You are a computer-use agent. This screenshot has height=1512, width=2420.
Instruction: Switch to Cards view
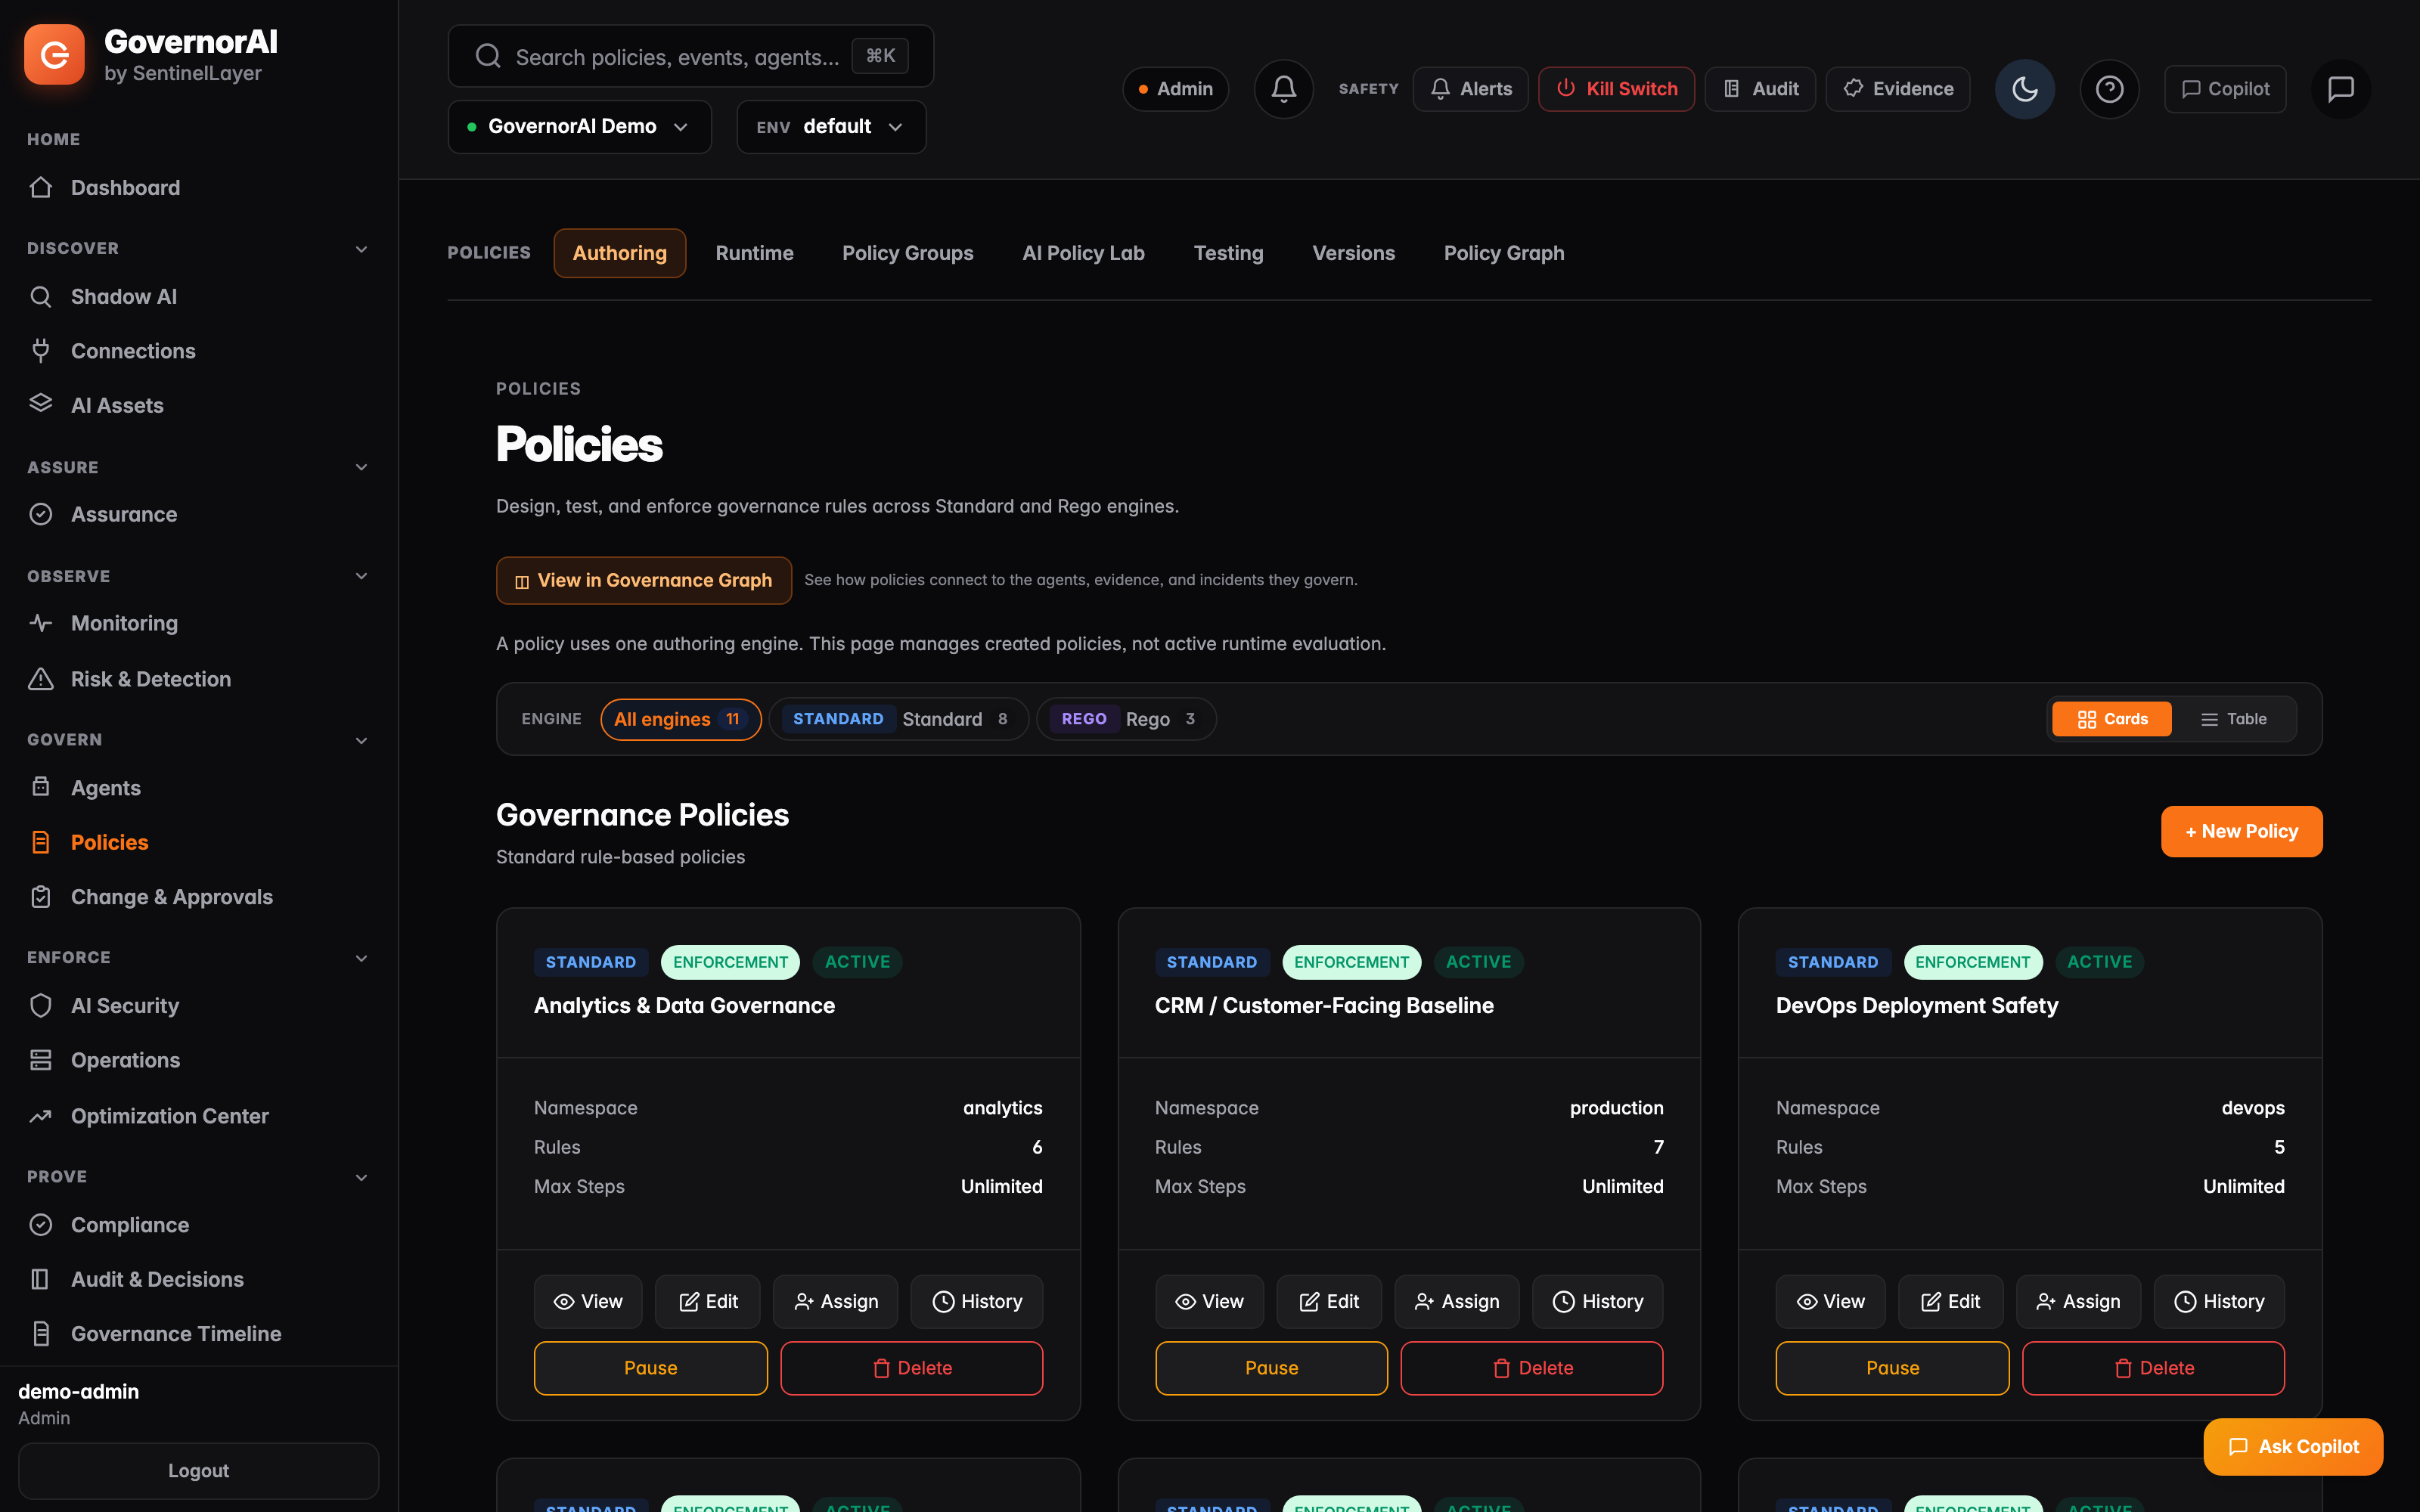pos(2111,719)
